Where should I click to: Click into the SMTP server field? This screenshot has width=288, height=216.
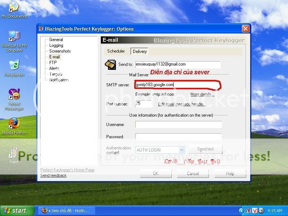(177, 85)
